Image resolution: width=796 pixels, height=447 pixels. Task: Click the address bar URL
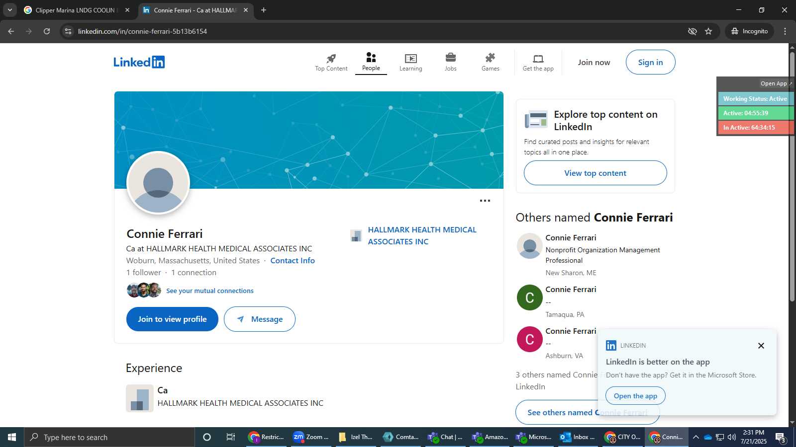click(x=142, y=31)
